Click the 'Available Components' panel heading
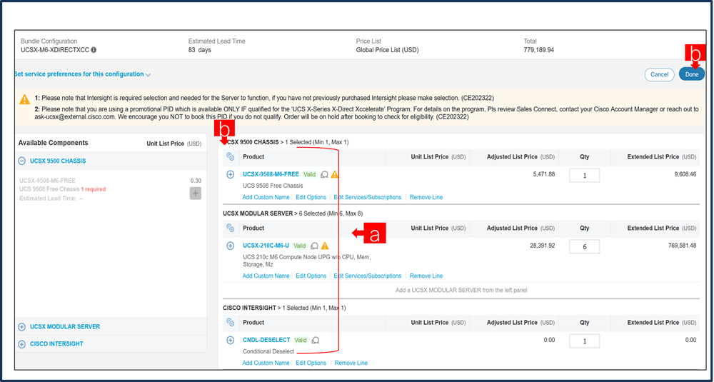 coord(54,143)
